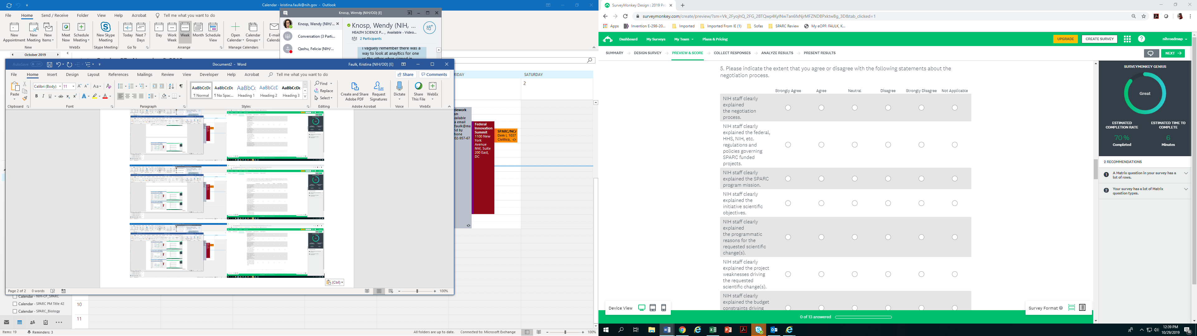Screen dimensions: 1197x336
Task: Check Calendar - SPARC_Biology checkbox
Action: tap(15, 311)
